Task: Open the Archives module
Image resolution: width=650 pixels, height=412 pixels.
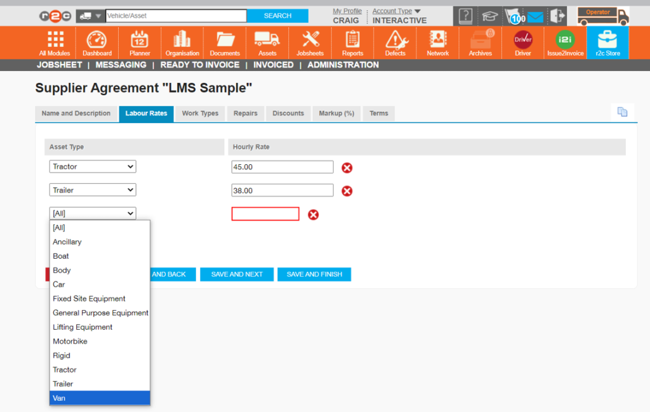Action: coord(480,43)
